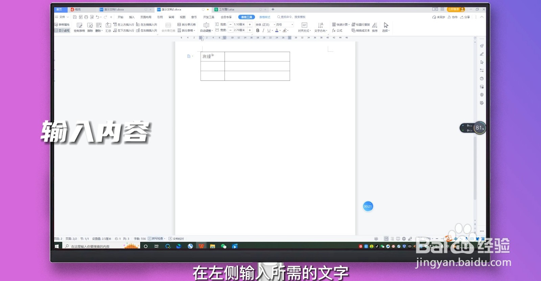This screenshot has height=281, width=541.
Task: Click the Share (分享) button
Action: 465,17
